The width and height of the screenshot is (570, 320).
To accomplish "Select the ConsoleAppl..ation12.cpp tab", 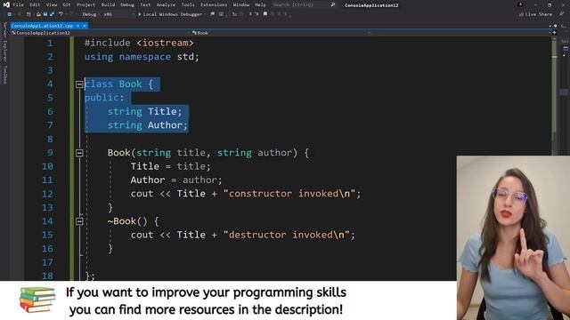I will click(42, 26).
